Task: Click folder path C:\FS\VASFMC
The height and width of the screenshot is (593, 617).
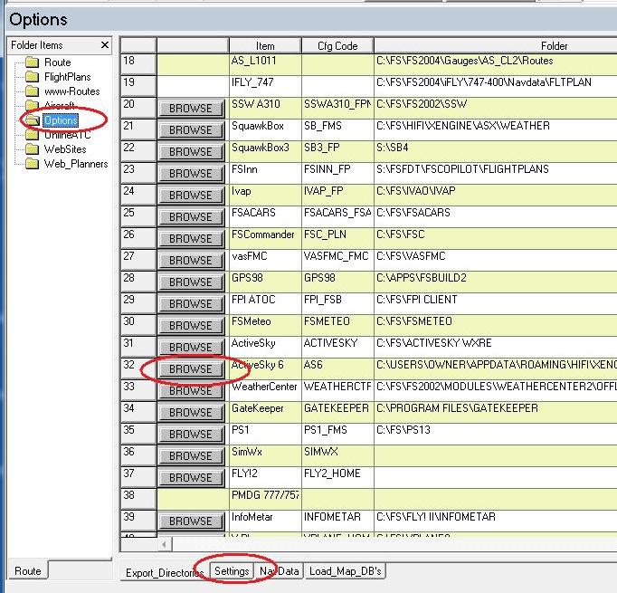Action: [411, 256]
